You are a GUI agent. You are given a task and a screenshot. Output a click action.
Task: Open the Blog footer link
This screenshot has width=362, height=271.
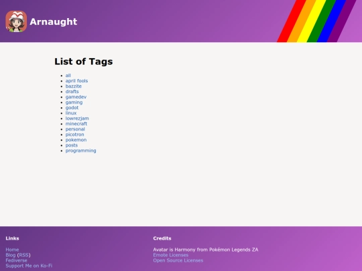pyautogui.click(x=11, y=255)
